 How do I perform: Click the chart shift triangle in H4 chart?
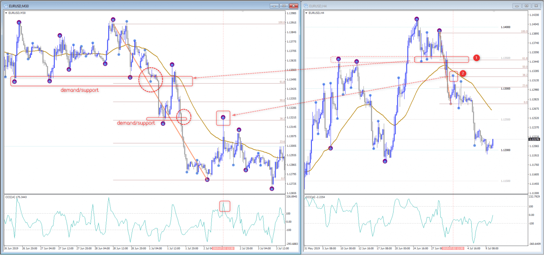click(x=493, y=11)
